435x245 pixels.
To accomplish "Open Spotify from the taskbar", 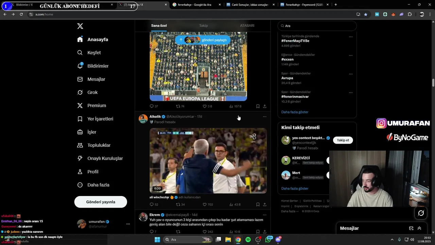I will click(x=248, y=240).
